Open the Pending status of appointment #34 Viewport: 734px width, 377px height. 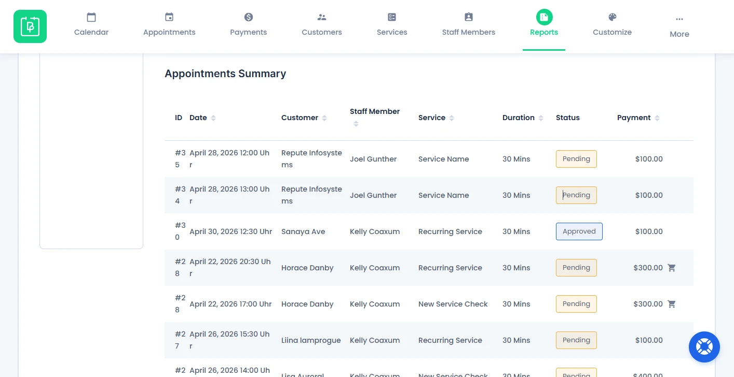(576, 195)
